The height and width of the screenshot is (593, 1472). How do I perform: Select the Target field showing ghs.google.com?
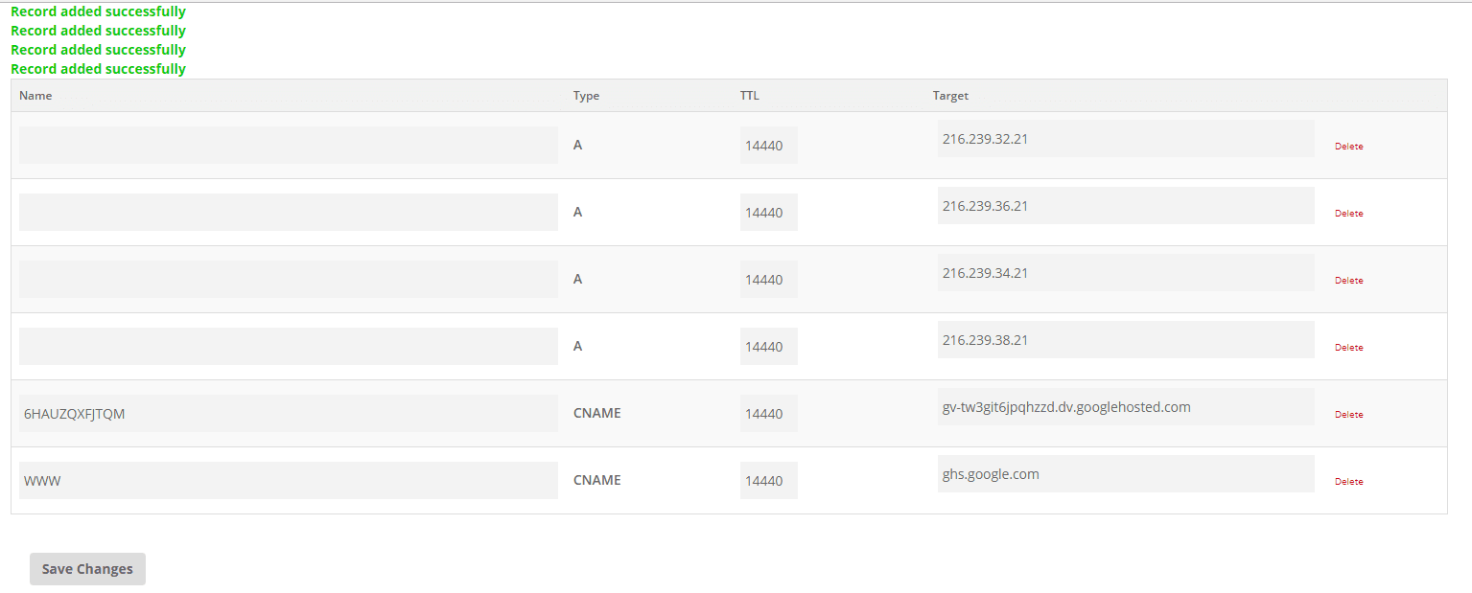(x=1125, y=473)
